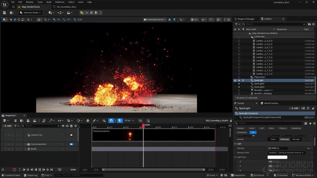Play the sequence in reverse
Viewport: 317px width, 178px height.
36,169
